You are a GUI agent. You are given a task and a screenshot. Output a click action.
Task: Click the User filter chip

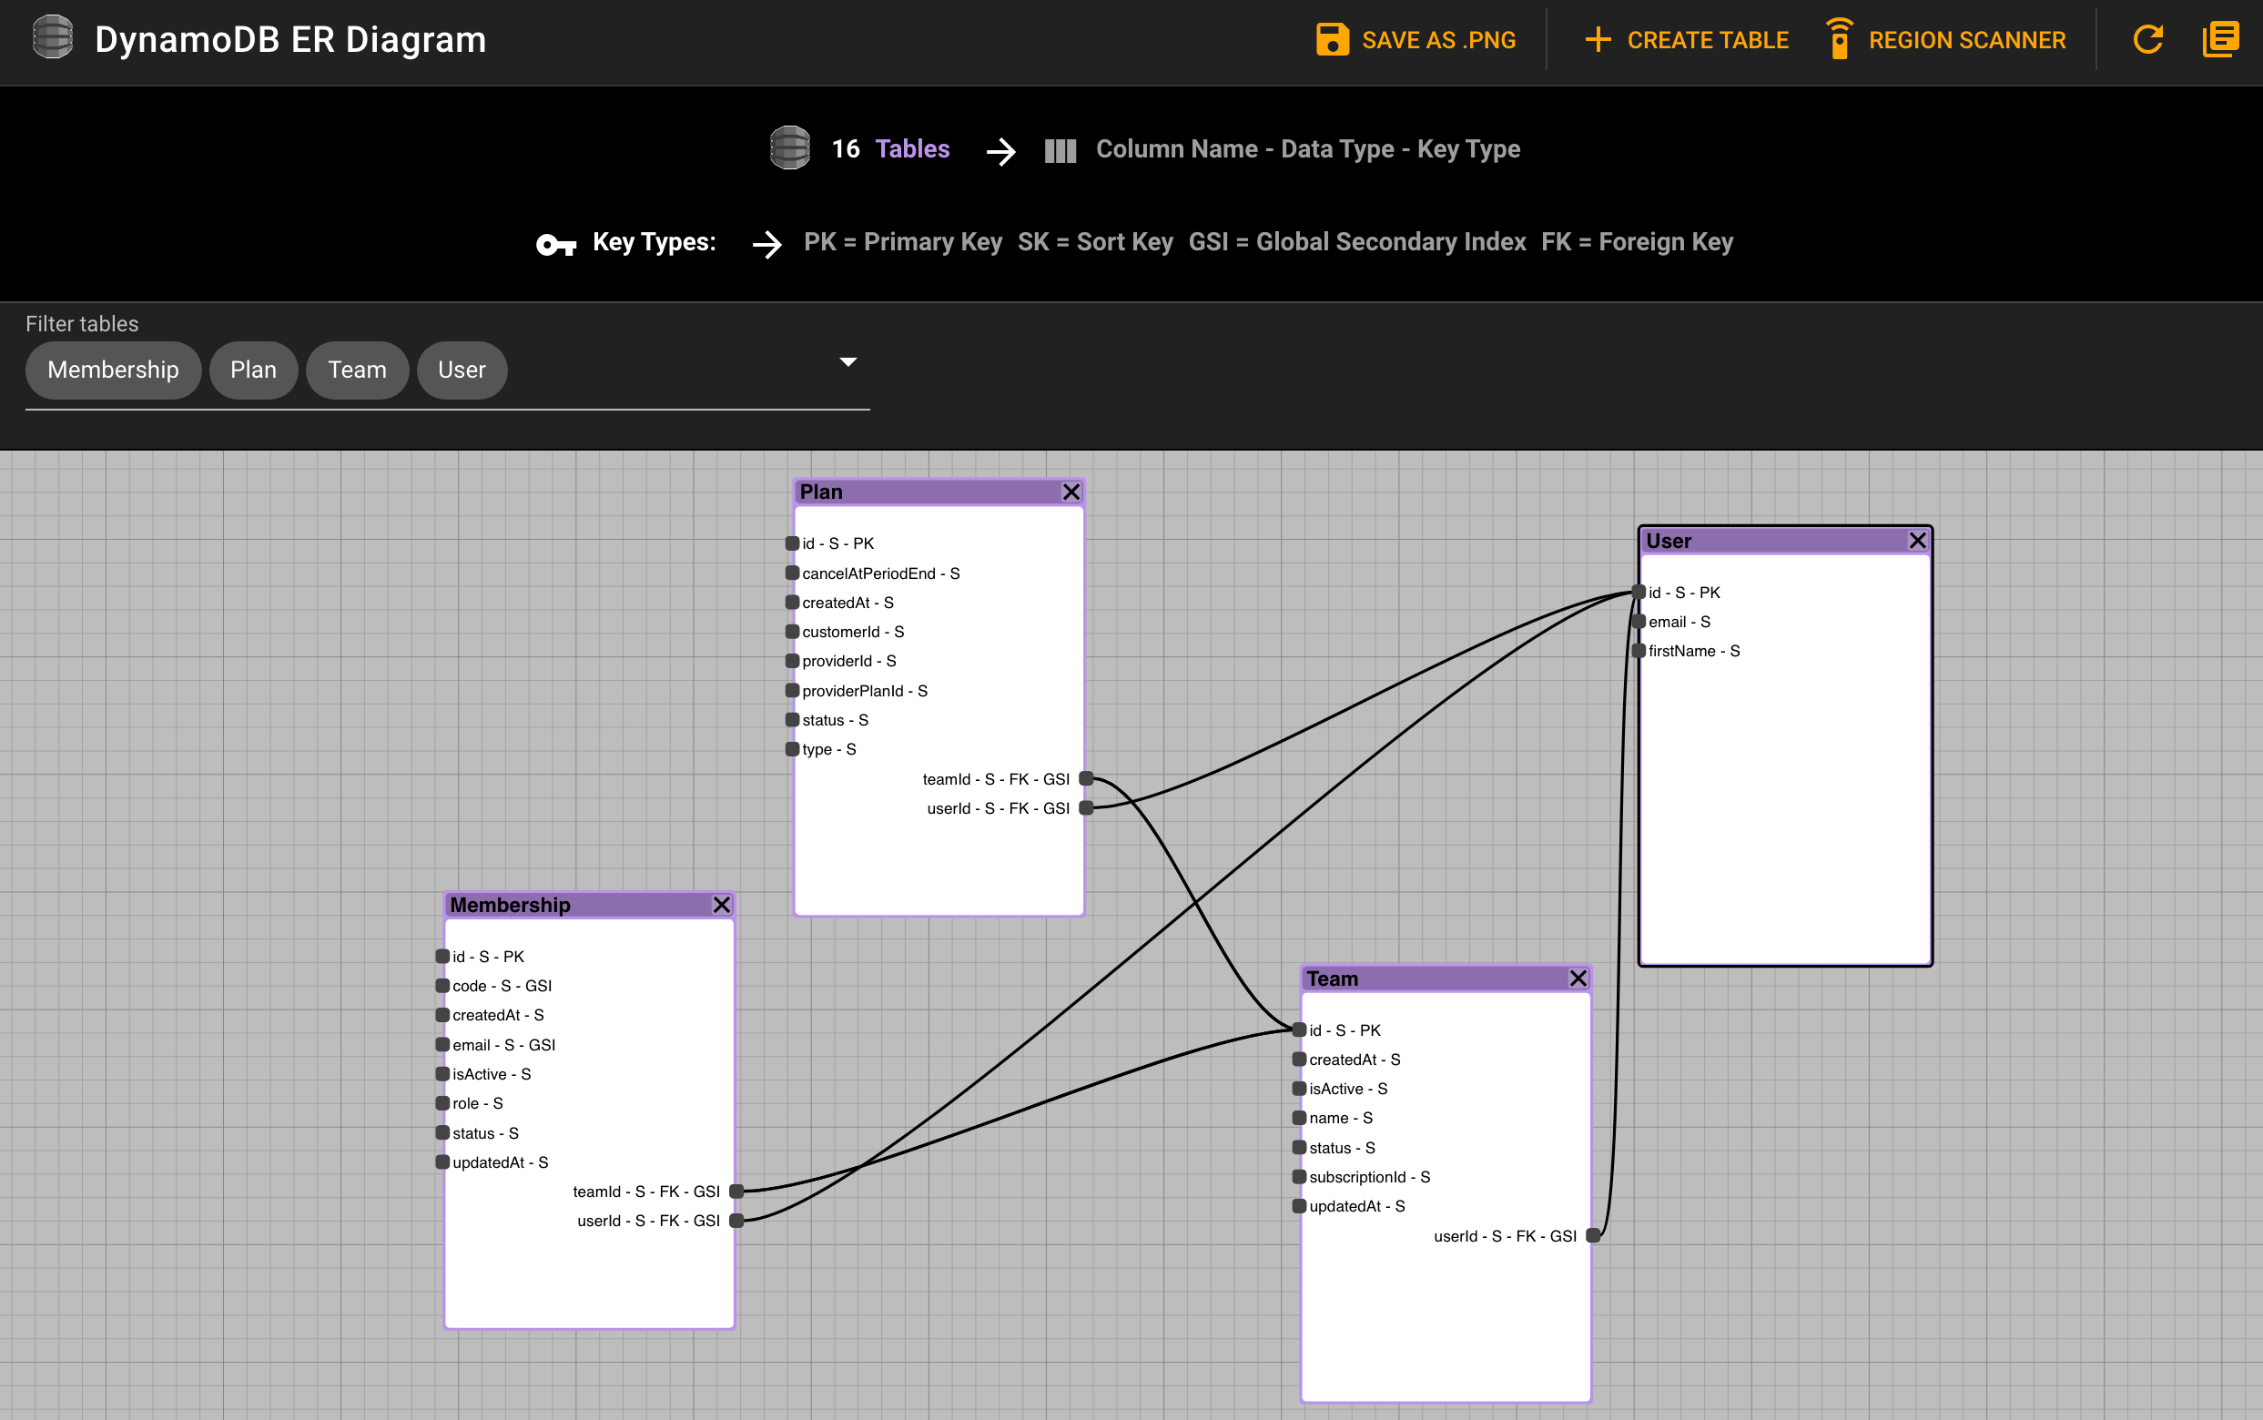point(462,370)
